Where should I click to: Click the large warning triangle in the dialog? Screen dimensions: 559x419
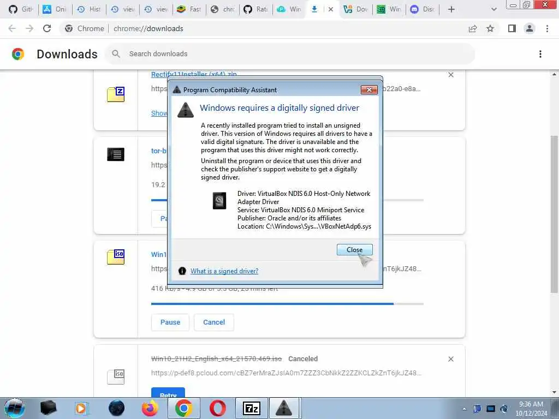(186, 110)
